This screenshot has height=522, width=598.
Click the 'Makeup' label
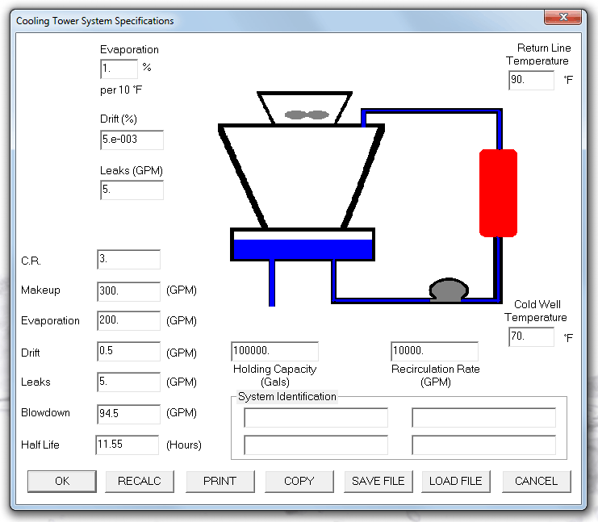click(x=40, y=290)
